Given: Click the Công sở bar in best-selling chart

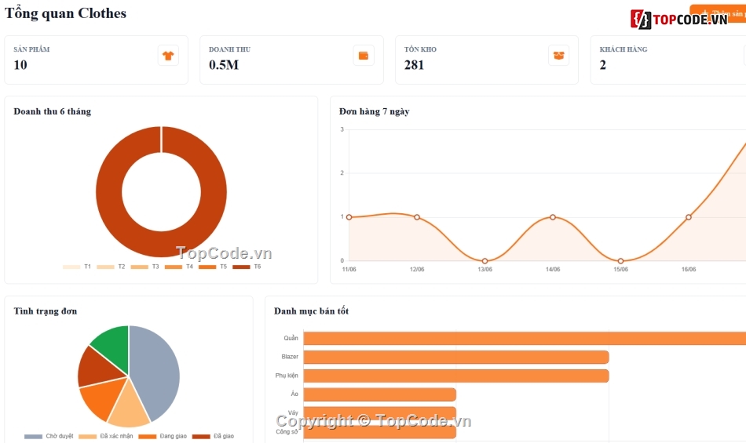Looking at the screenshot, I should (x=379, y=432).
